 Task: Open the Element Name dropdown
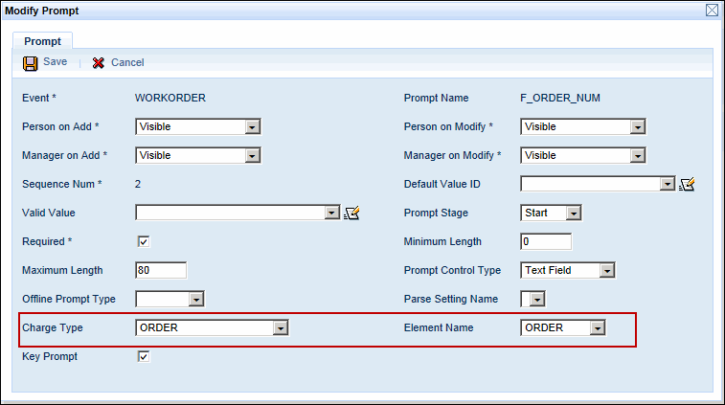point(598,327)
